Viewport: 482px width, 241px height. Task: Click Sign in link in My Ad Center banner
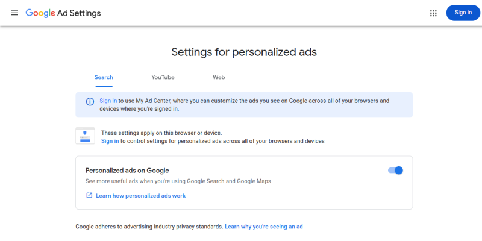[x=108, y=101]
